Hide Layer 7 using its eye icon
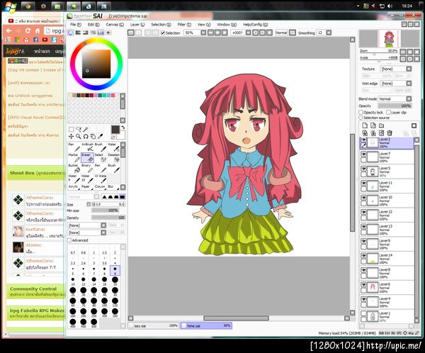 click(x=363, y=154)
